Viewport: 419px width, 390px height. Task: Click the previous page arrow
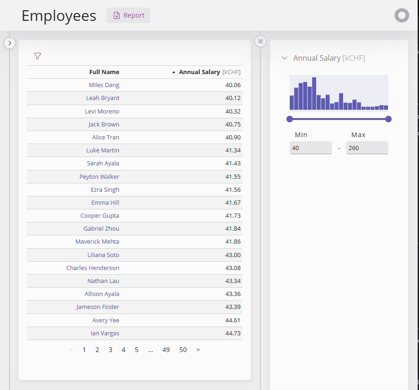click(71, 350)
